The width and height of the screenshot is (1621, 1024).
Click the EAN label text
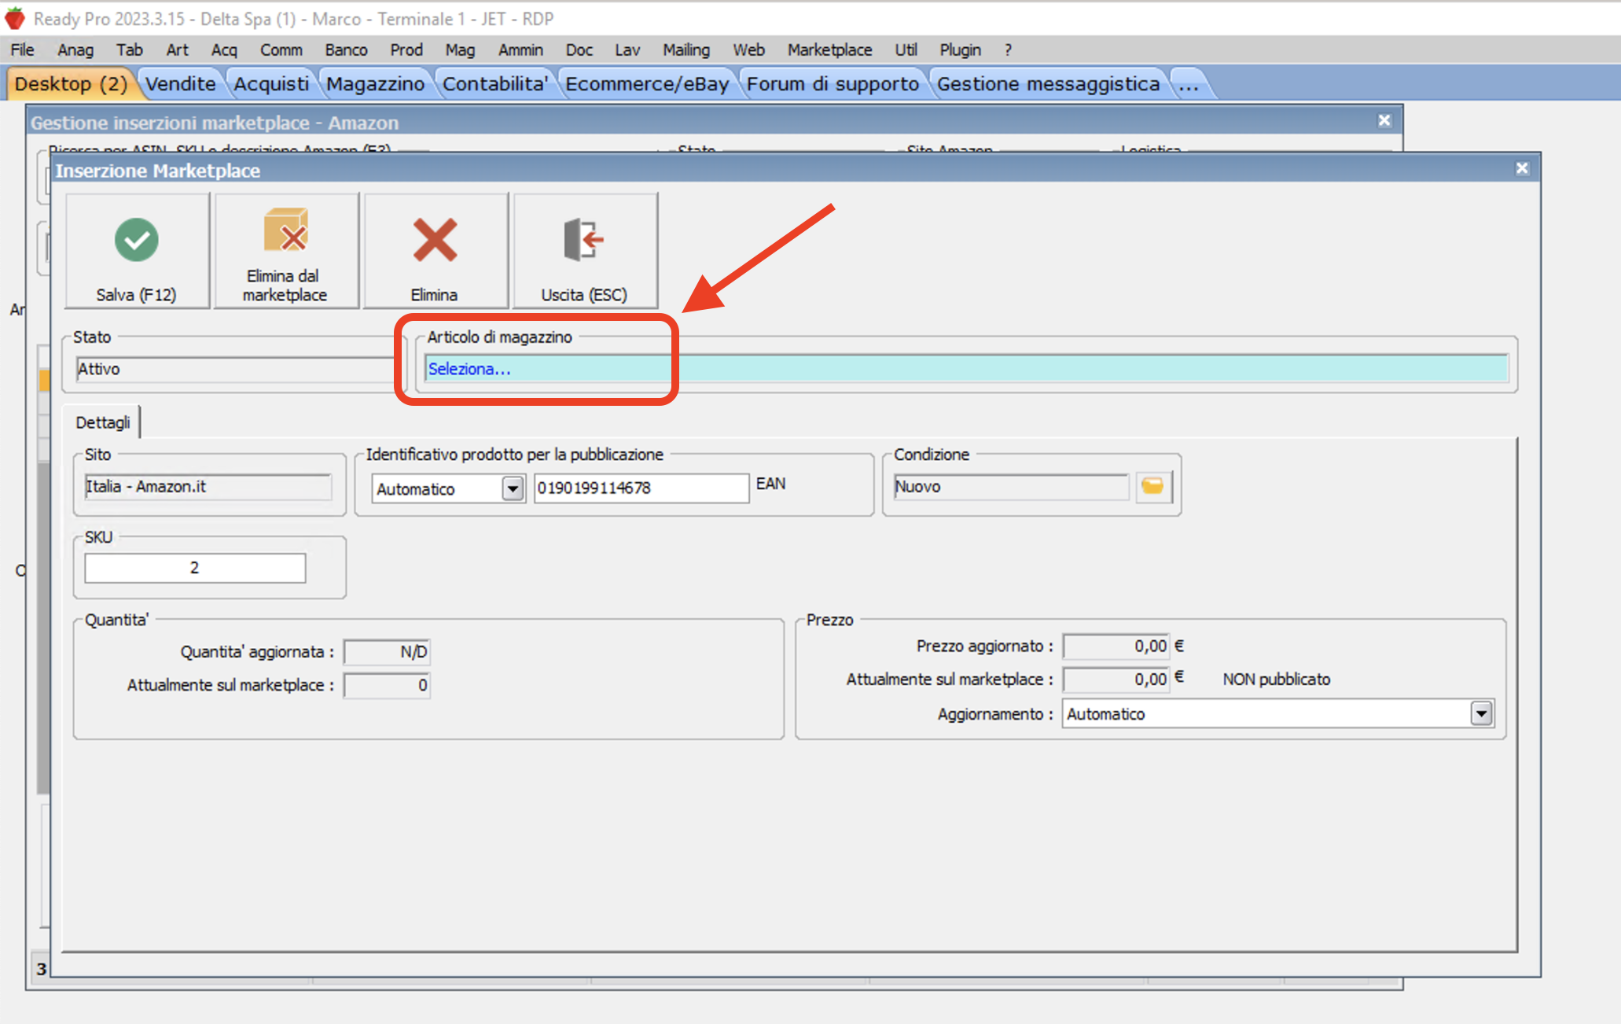(770, 484)
